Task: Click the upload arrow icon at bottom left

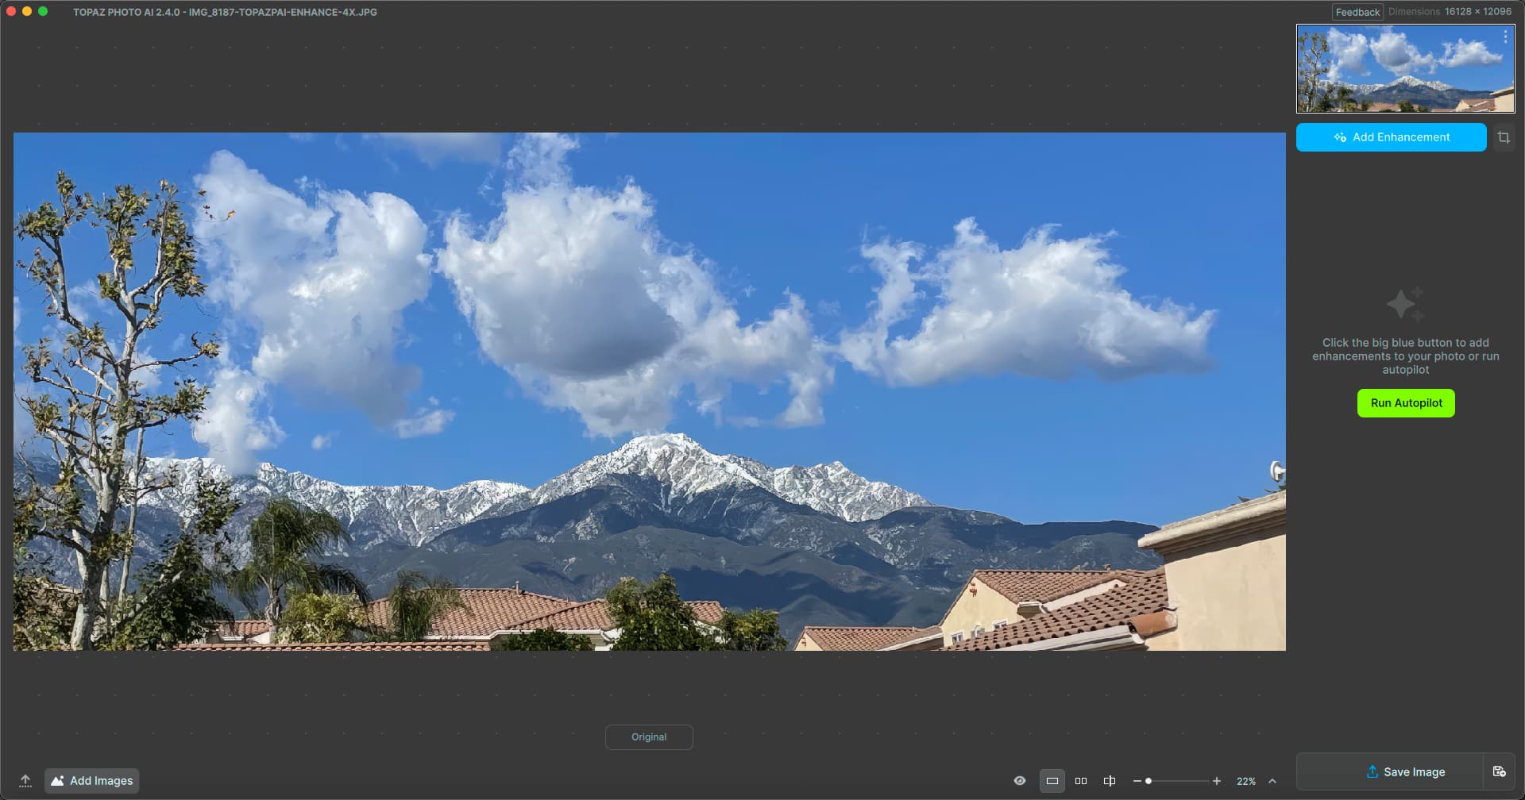Action: pos(25,781)
